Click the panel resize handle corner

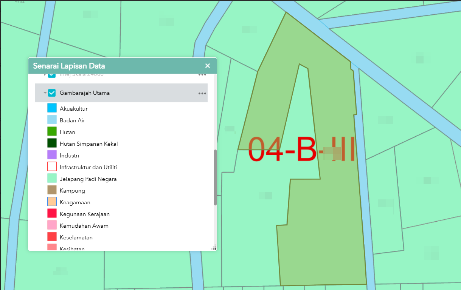(214, 248)
